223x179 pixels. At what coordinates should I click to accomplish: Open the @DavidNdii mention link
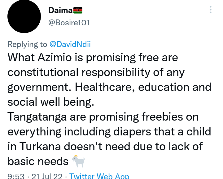[70, 44]
